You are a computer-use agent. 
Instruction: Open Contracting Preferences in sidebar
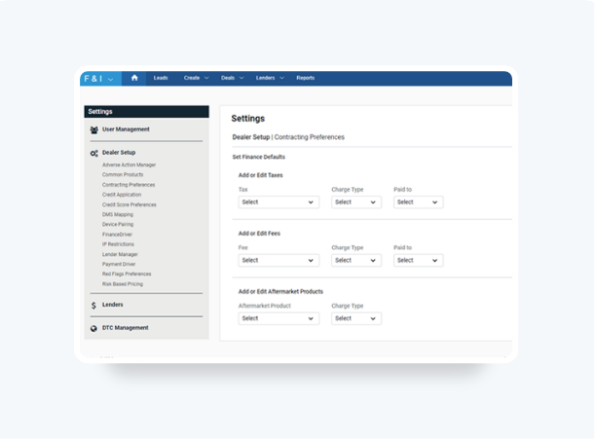129,185
